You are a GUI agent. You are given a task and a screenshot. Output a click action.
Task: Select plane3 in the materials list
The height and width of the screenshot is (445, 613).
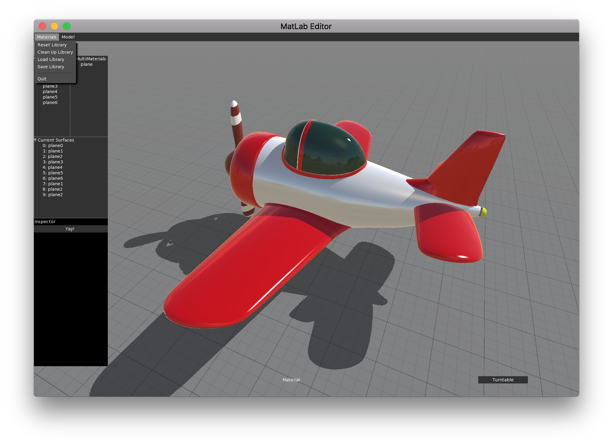click(x=50, y=86)
